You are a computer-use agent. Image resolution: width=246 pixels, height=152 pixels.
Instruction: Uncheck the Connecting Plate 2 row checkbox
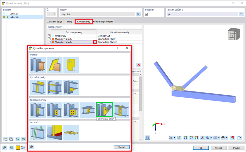click(49, 42)
